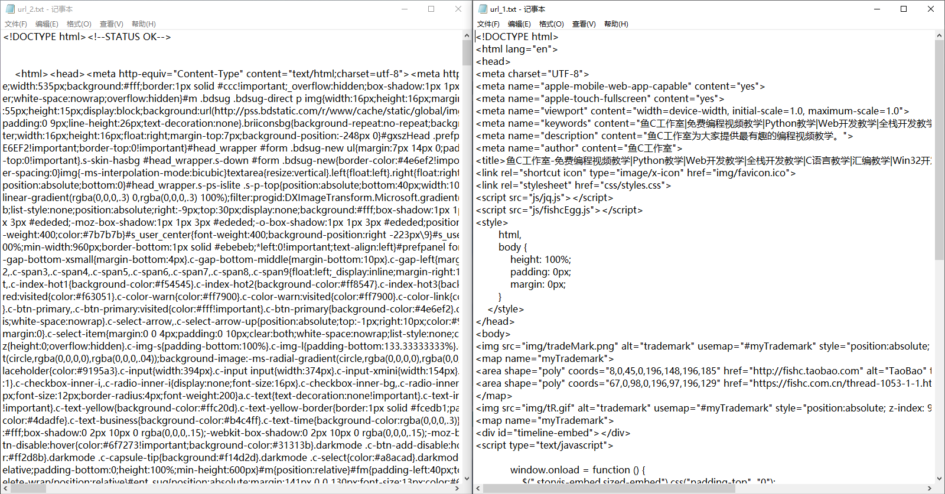Click the stylesheet css/styles.css line
The width and height of the screenshot is (945, 494).
pyautogui.click(x=573, y=185)
